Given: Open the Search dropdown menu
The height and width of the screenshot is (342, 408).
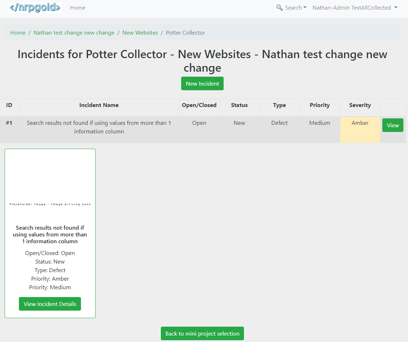Looking at the screenshot, I should click(x=291, y=7).
